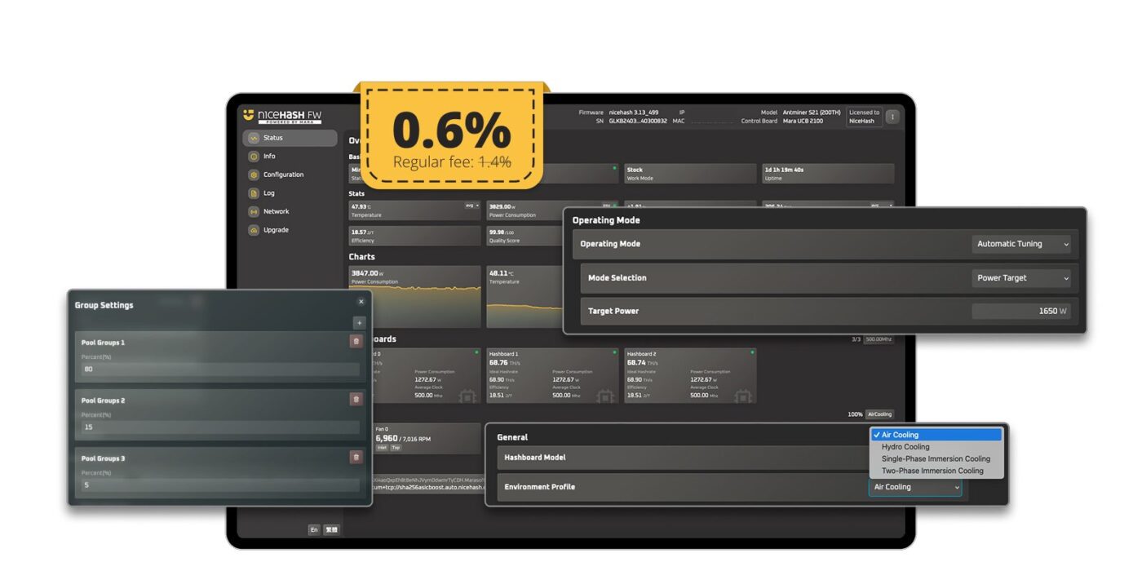Click the 18.57 Efficiency stat card
This screenshot has height=571, width=1142.
pos(414,236)
